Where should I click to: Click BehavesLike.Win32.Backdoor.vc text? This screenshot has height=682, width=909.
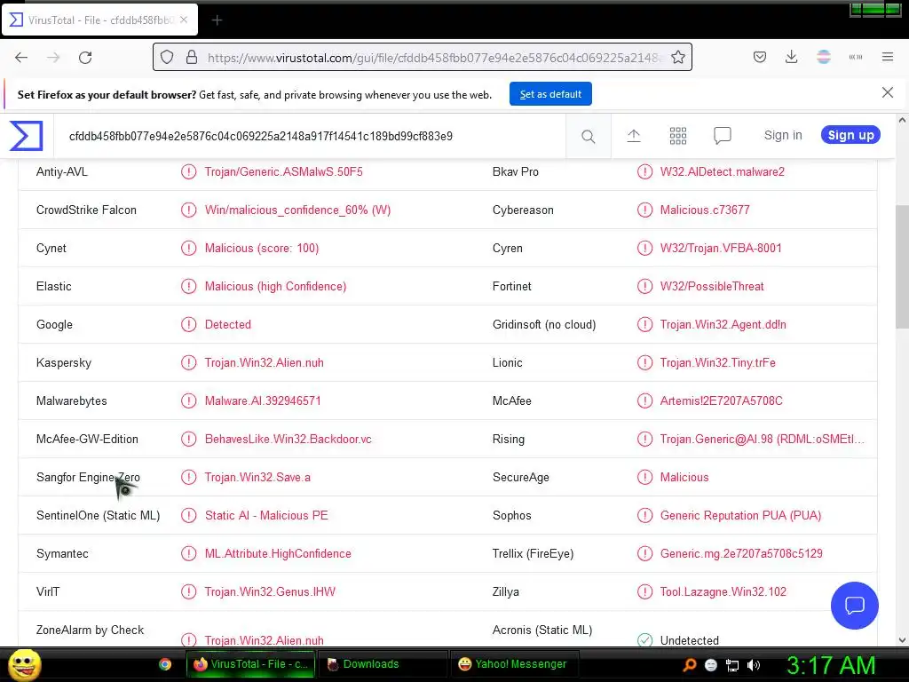(289, 439)
